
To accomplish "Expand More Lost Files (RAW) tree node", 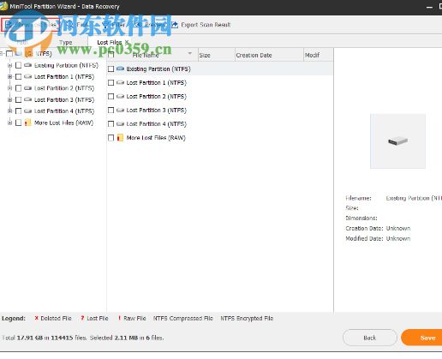I will [x=9, y=123].
